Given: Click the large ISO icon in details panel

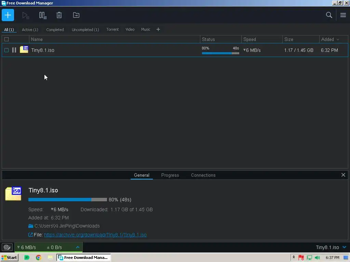Looking at the screenshot, I should (13, 193).
